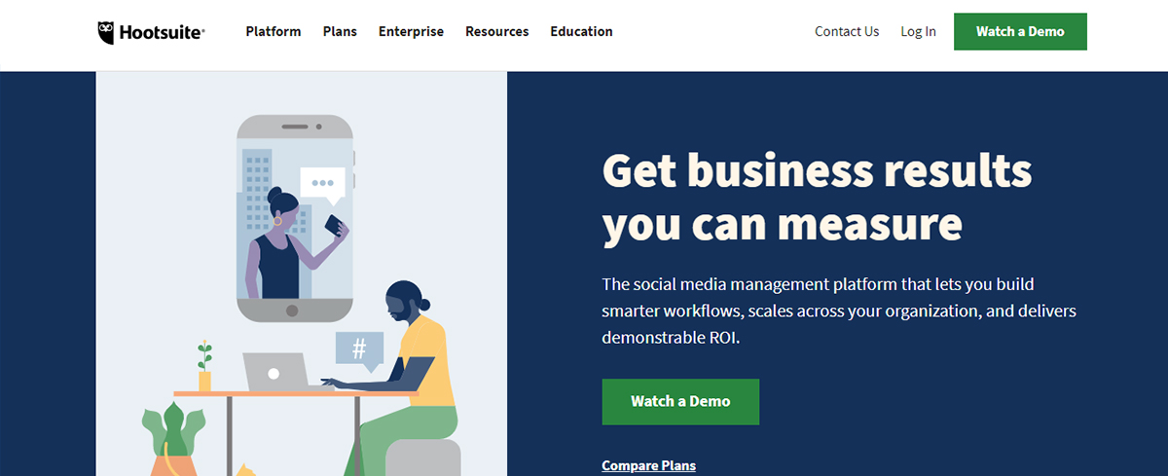Screen dimensions: 1168x476
Task: Click the Hootsuite wordmark text
Action: coord(162,32)
